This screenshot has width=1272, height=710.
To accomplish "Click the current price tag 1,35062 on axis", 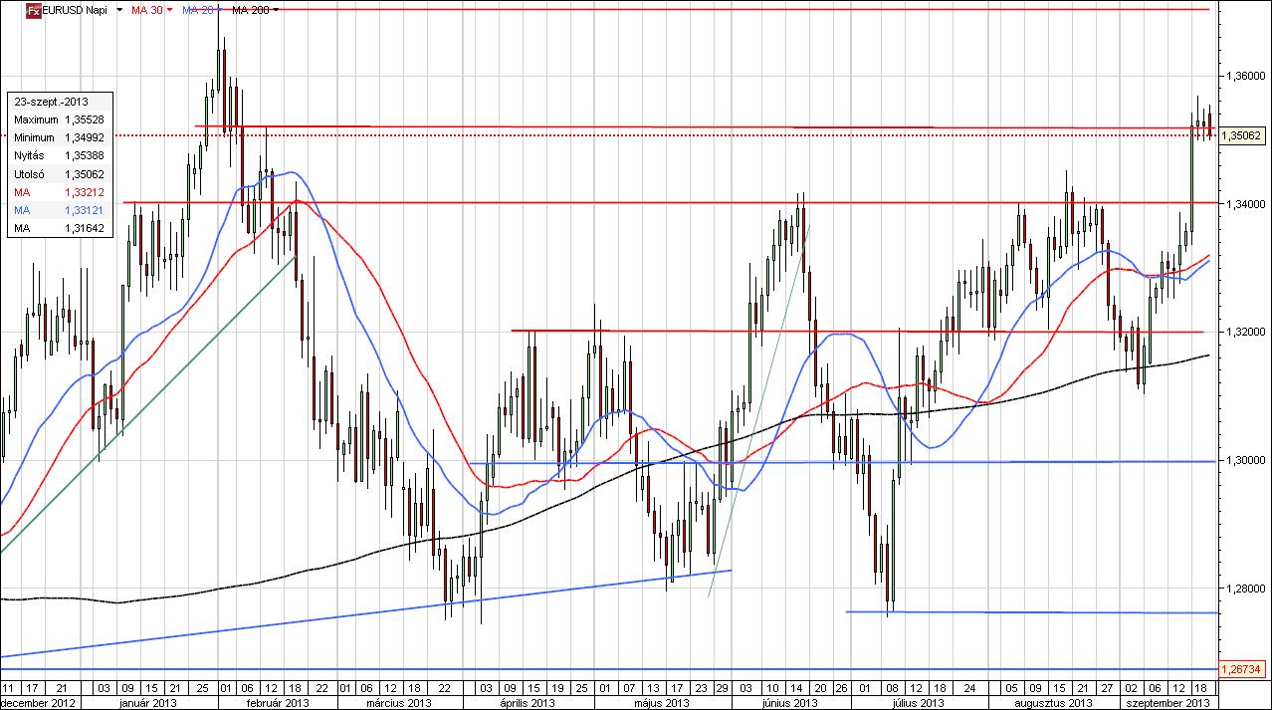I will (x=1244, y=135).
